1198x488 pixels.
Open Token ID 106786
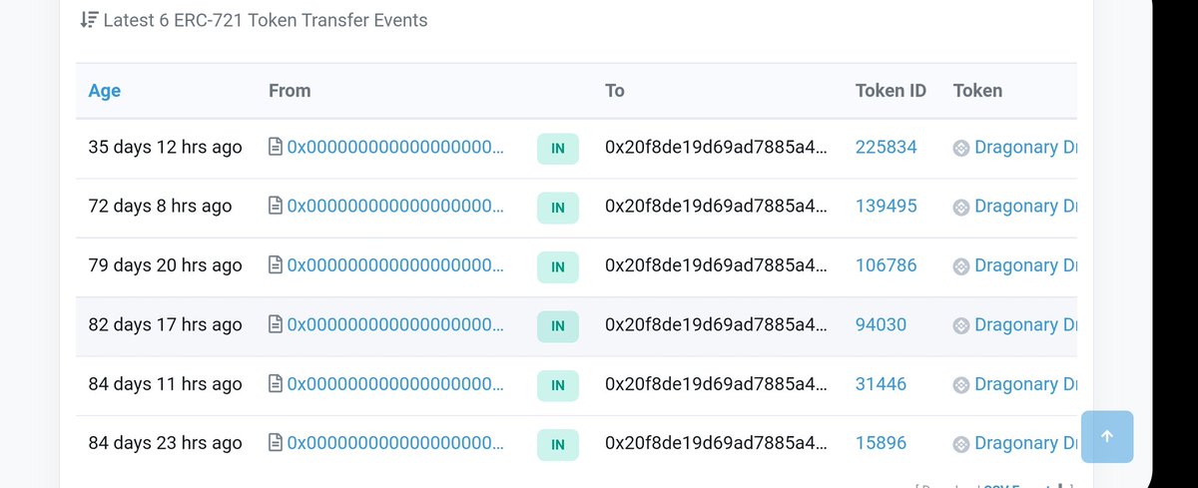(886, 265)
